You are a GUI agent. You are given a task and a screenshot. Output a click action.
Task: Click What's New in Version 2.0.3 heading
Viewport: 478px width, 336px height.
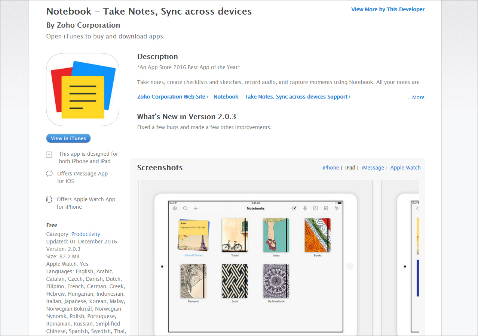tap(187, 116)
